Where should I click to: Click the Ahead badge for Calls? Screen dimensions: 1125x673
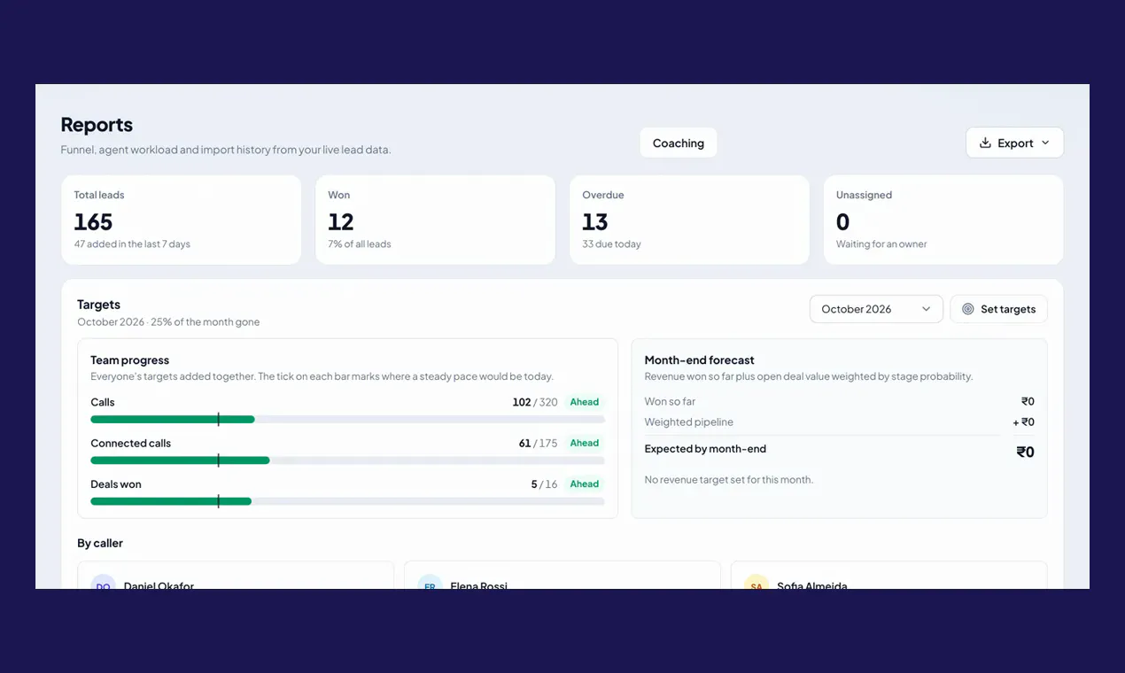coord(585,402)
